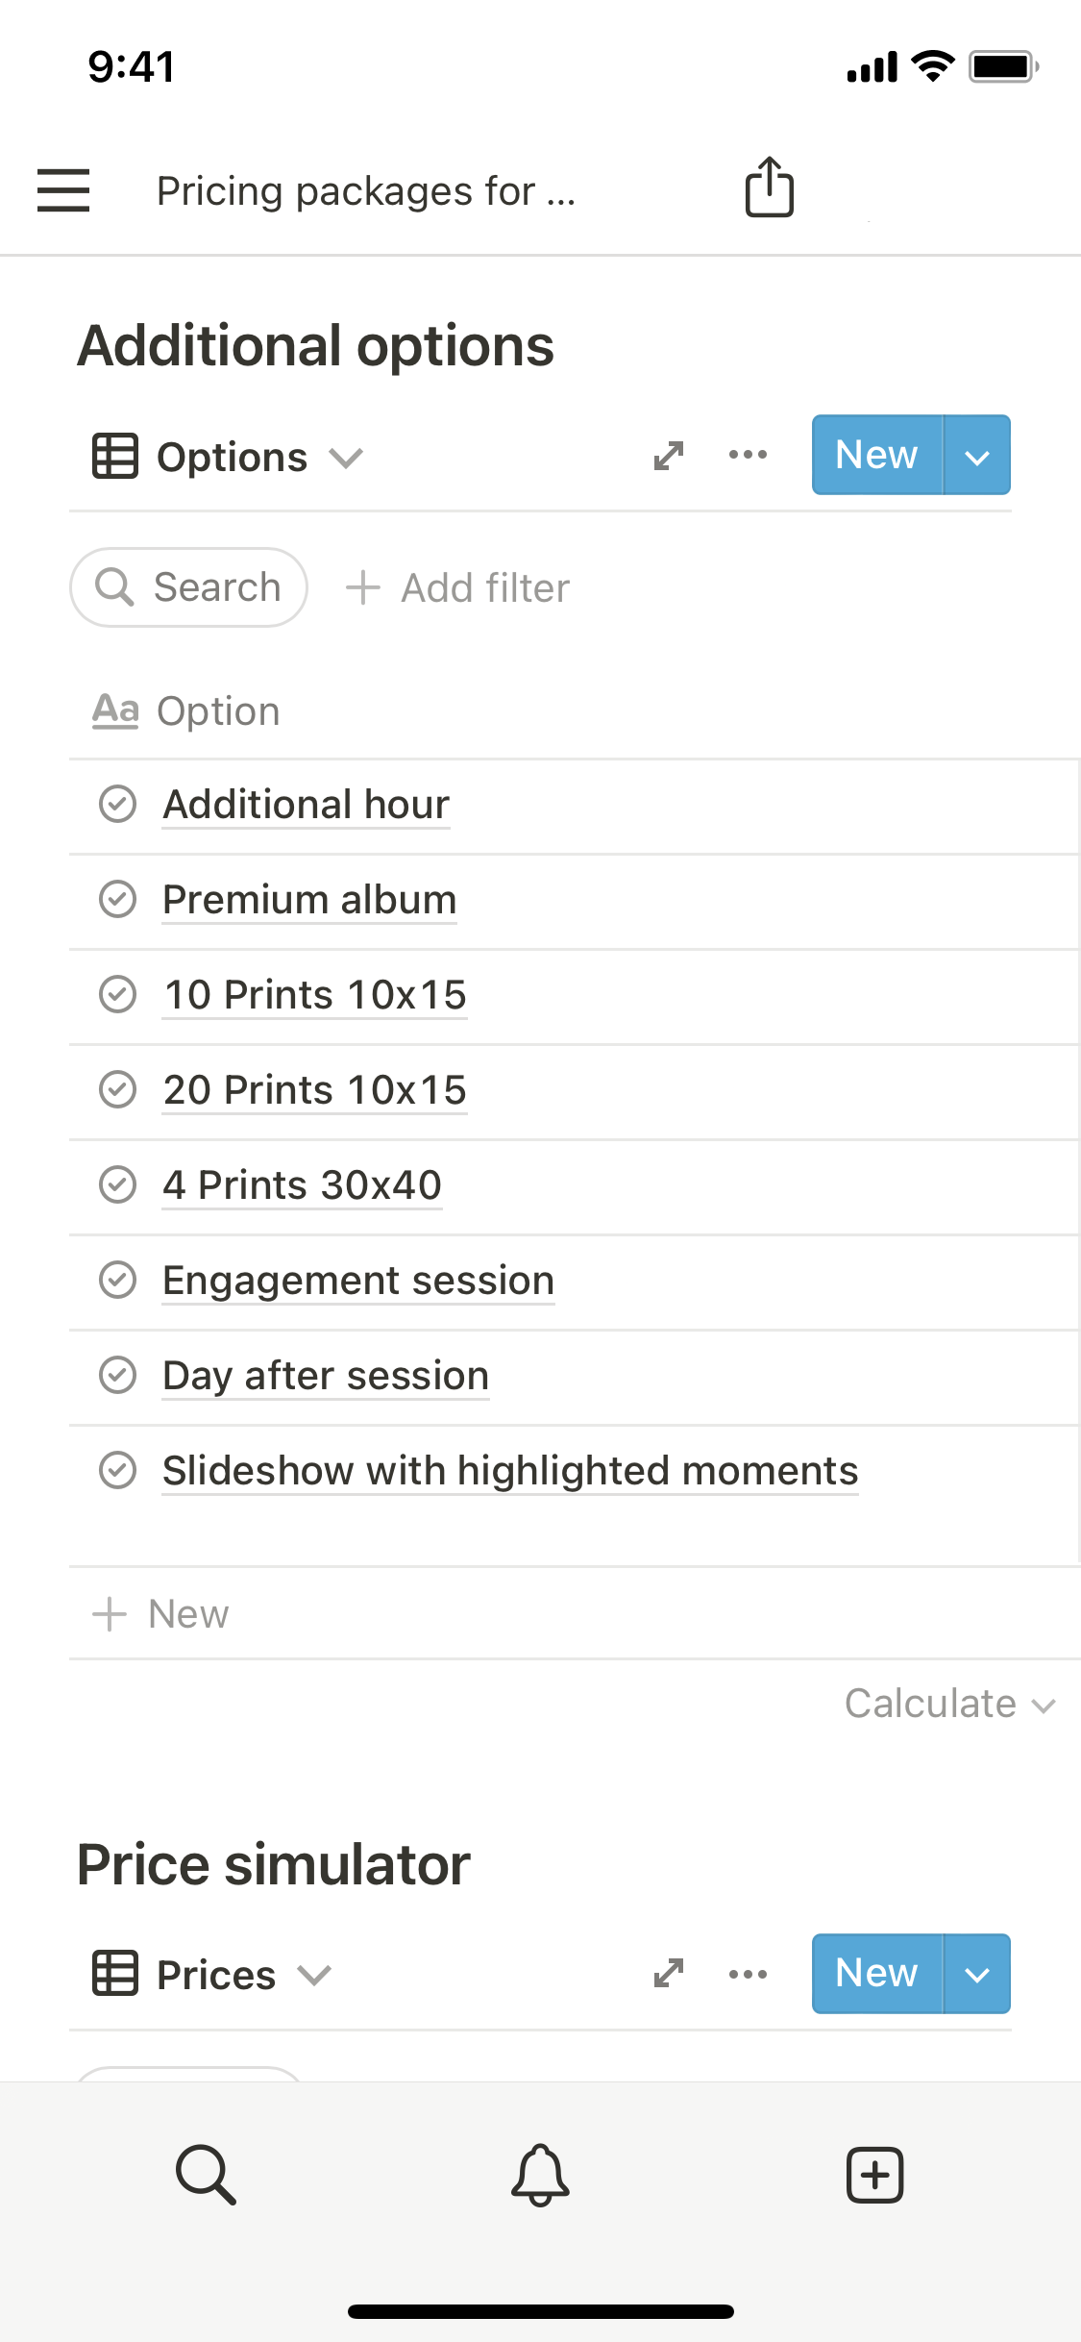
Task: Tap the share icon in header
Action: 770,187
